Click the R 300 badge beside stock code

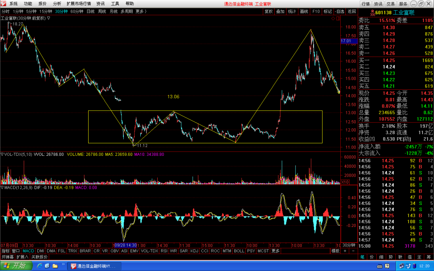[x=373, y=13]
